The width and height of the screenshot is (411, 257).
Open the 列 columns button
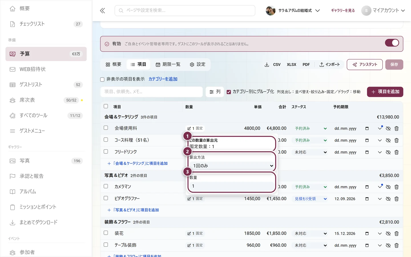click(x=215, y=92)
